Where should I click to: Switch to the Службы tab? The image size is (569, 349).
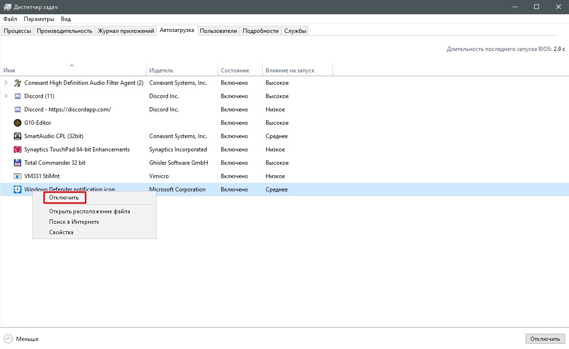(295, 31)
